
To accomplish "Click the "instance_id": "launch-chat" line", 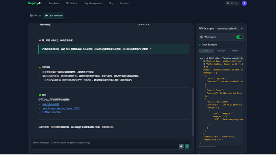I will pyautogui.click(x=219, y=137).
